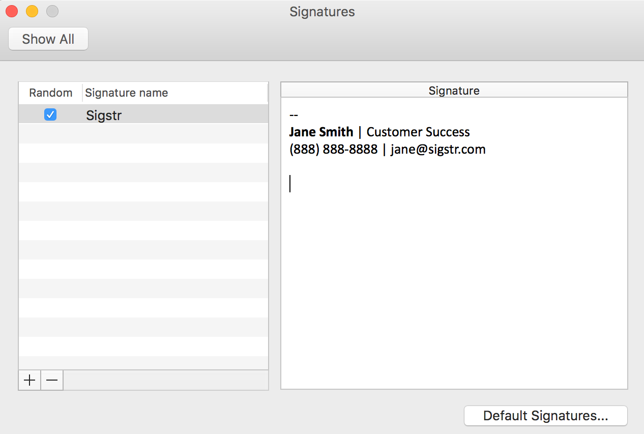Select the Sigstr signature row

(x=143, y=114)
